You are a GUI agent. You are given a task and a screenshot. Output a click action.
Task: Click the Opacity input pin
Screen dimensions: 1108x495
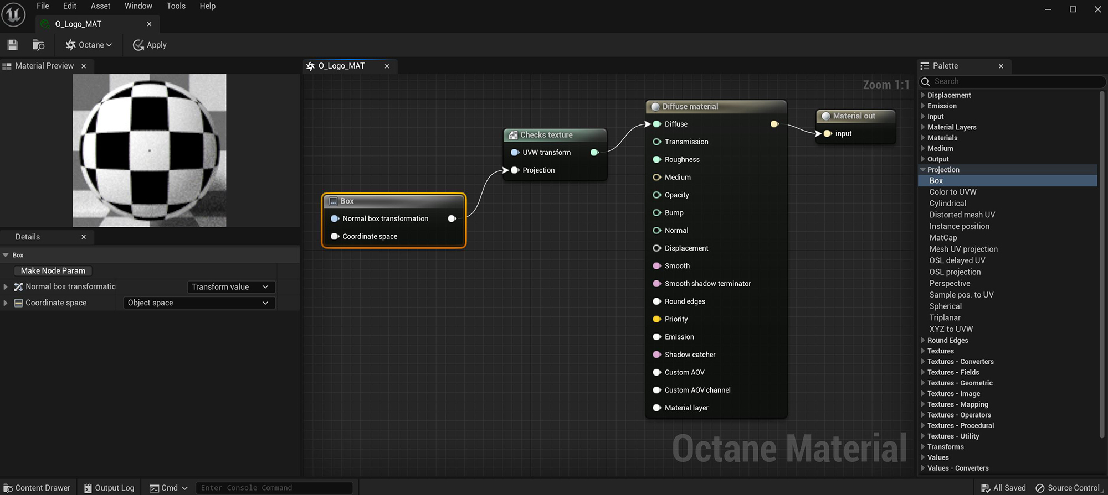coord(657,195)
